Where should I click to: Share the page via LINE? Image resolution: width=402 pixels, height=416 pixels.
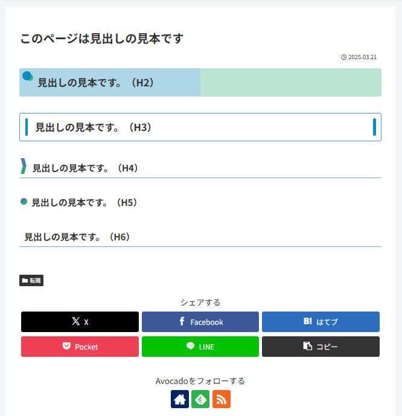click(200, 347)
